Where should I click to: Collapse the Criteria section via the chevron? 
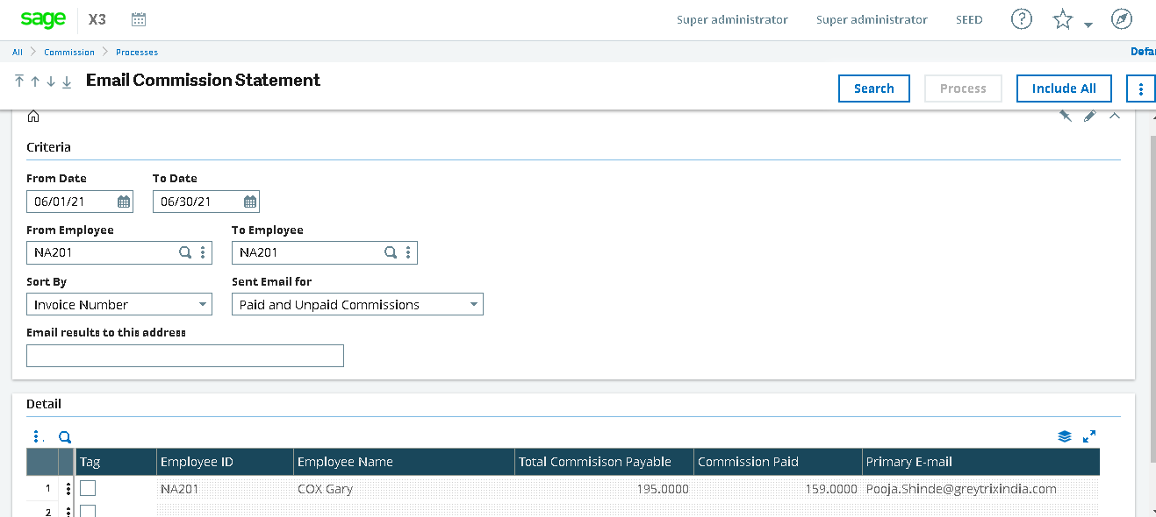(x=1114, y=115)
